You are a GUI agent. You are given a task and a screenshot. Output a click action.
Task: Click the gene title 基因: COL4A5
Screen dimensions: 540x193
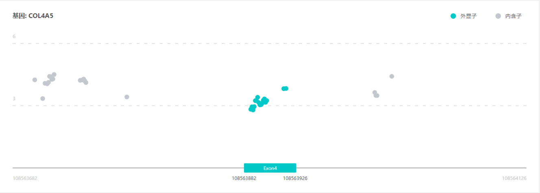click(x=33, y=16)
